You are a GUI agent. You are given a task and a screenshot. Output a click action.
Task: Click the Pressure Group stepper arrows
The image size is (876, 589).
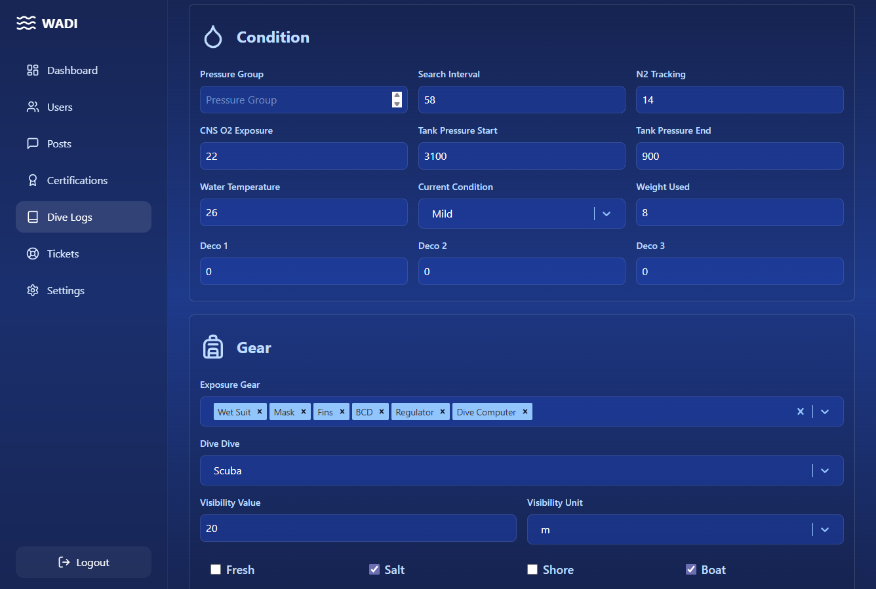397,100
